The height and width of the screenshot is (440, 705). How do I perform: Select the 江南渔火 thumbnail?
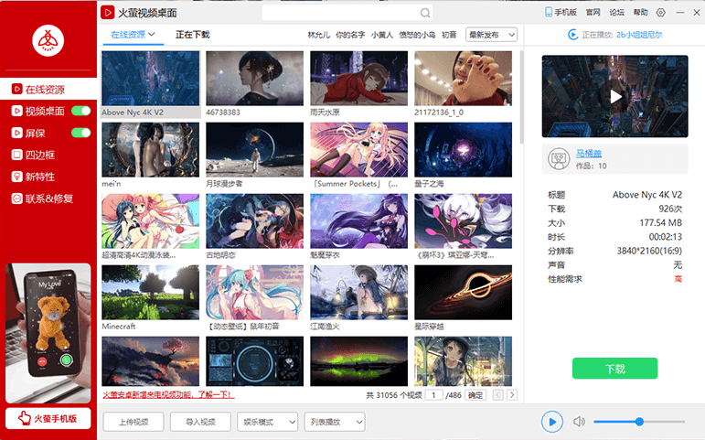(x=358, y=293)
